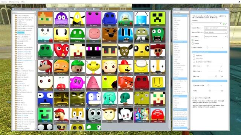Select the Tails yellow fox NPC
The image size is (241, 135).
coord(77,115)
